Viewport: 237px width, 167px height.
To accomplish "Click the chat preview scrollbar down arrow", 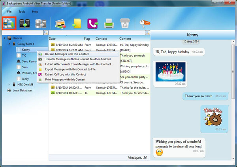I will [x=233, y=158].
